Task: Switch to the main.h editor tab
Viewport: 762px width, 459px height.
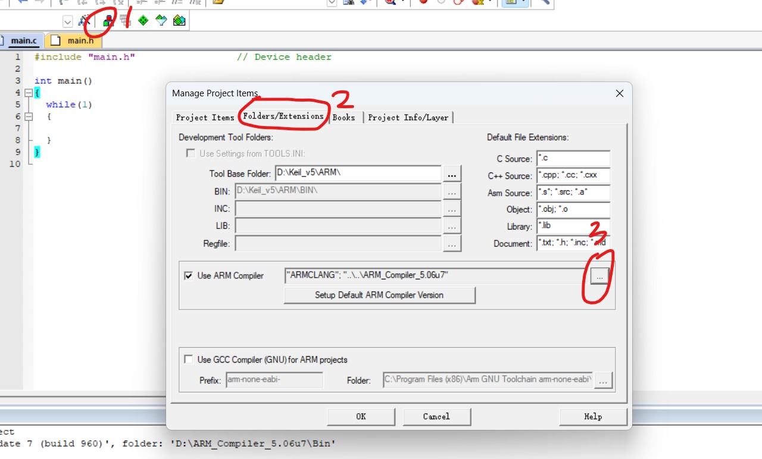Action: point(73,40)
